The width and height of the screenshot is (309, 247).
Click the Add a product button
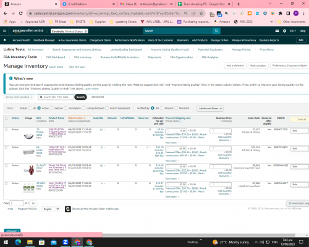[258, 65]
